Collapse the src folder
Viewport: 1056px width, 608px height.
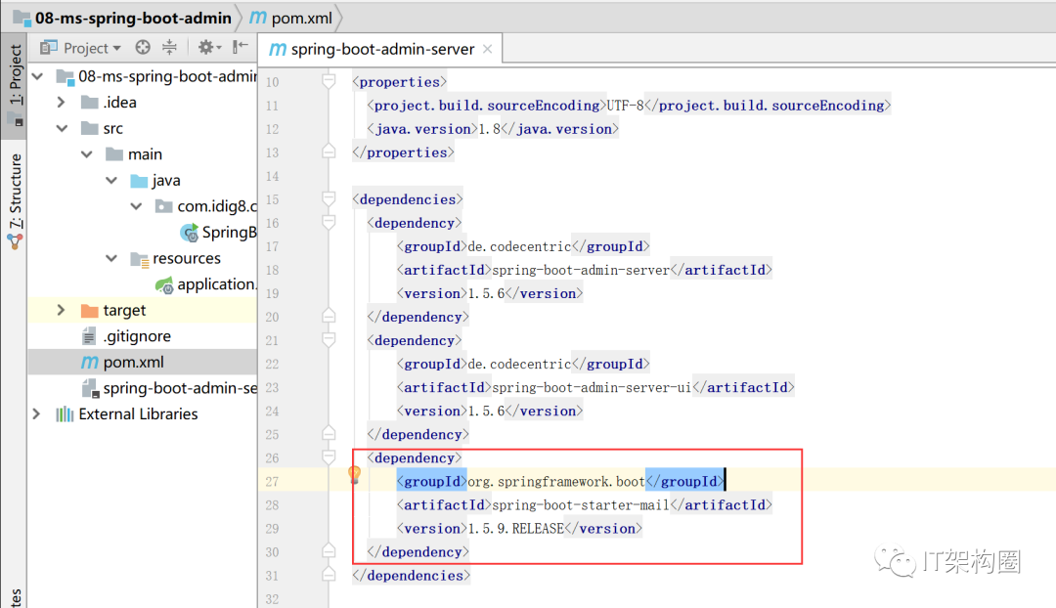[x=62, y=128]
